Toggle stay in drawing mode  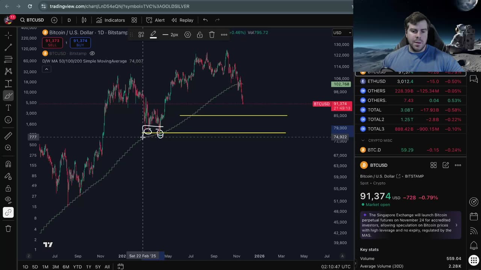tap(8, 176)
